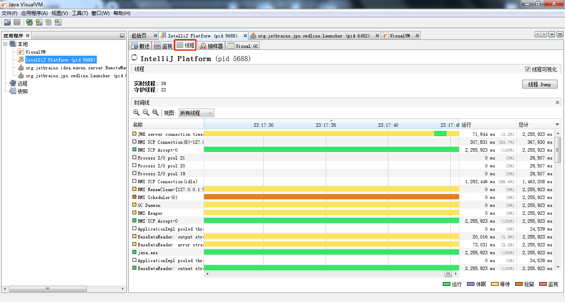Screen dimensions: 565x302
Task: Sort by the 运行 column header
Action: [x=488, y=125]
